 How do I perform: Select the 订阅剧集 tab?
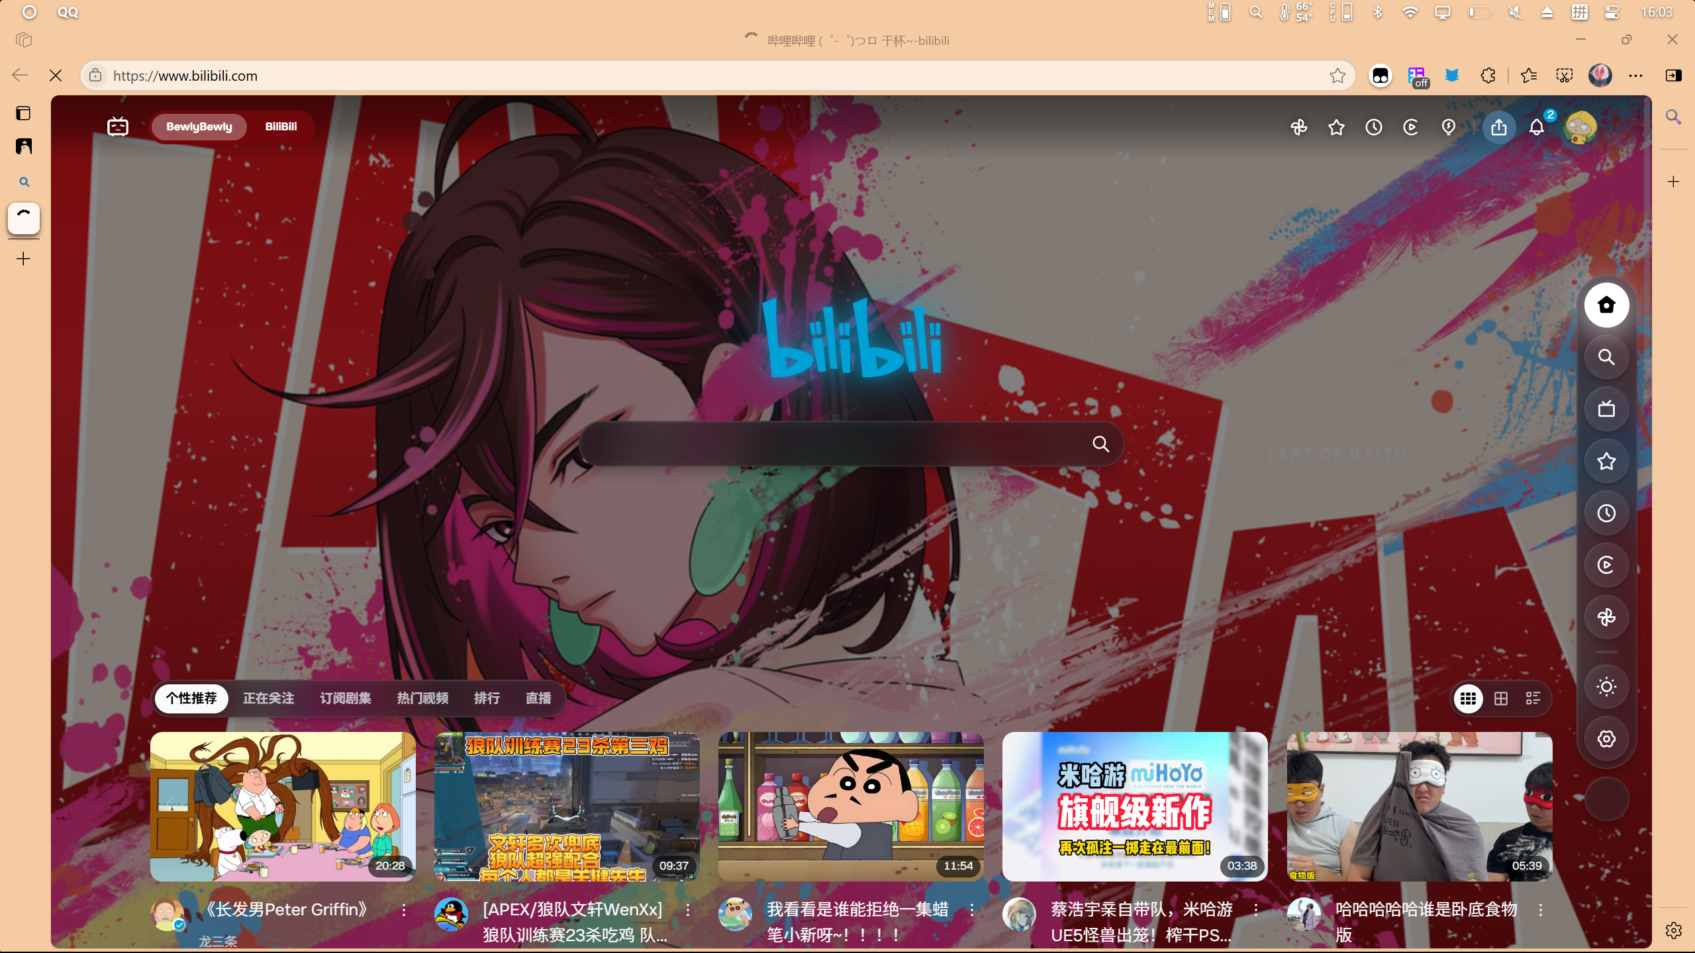[345, 698]
